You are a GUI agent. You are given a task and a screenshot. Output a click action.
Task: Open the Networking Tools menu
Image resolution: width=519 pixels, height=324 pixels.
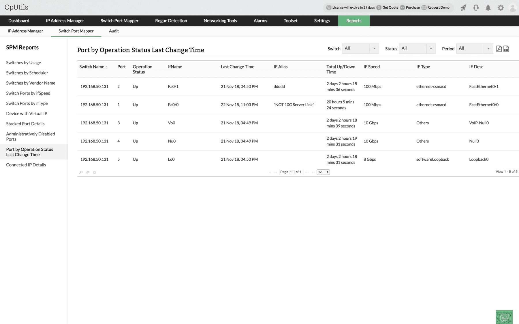tap(220, 21)
